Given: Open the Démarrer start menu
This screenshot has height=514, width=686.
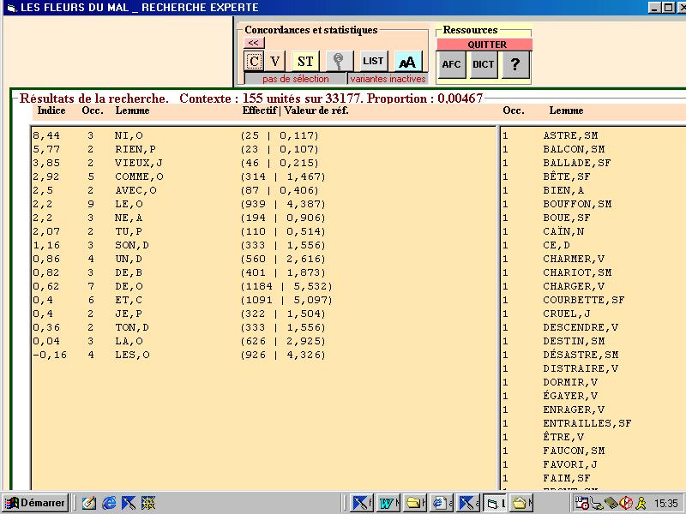Looking at the screenshot, I should (35, 503).
